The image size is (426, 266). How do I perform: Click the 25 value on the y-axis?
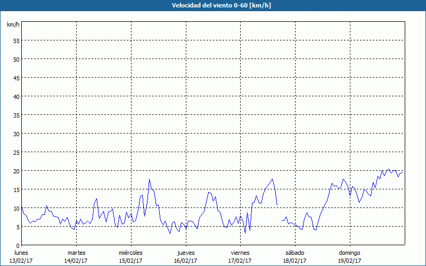pos(16,152)
